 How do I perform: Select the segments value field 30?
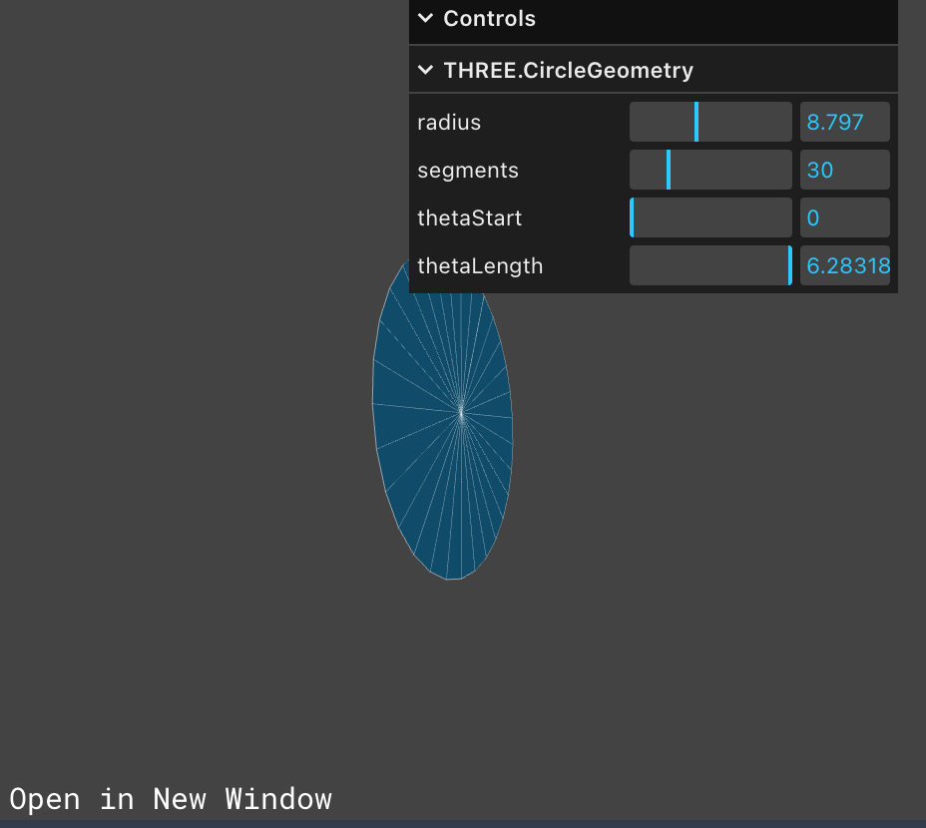pyautogui.click(x=844, y=170)
